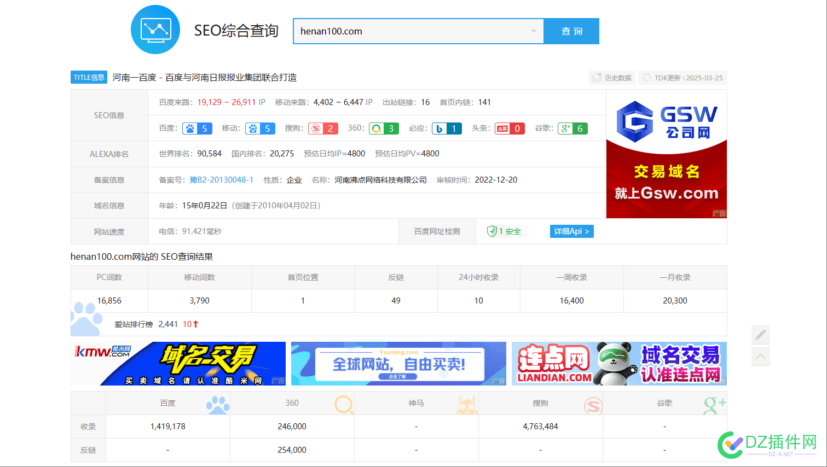Click the 神马 column icon
Image resolution: width=827 pixels, height=467 pixels.
pyautogui.click(x=467, y=405)
